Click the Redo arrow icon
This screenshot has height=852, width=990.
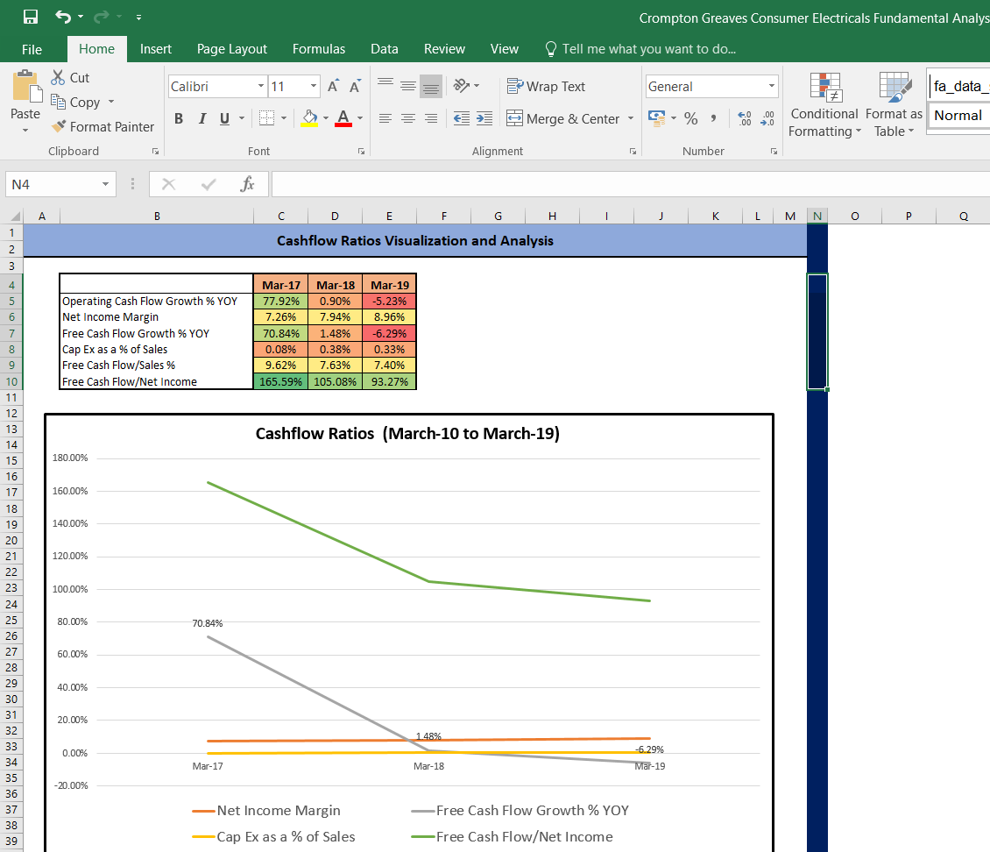[x=101, y=17]
